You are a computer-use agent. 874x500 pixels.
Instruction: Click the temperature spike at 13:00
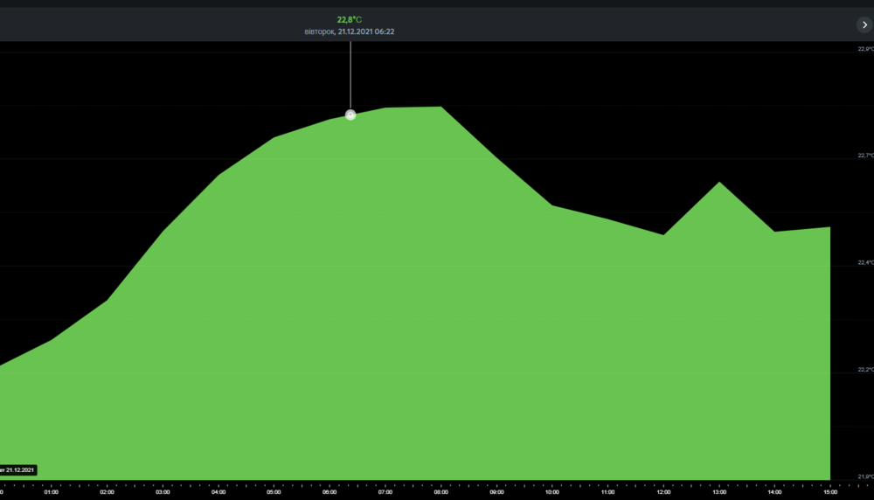(719, 183)
